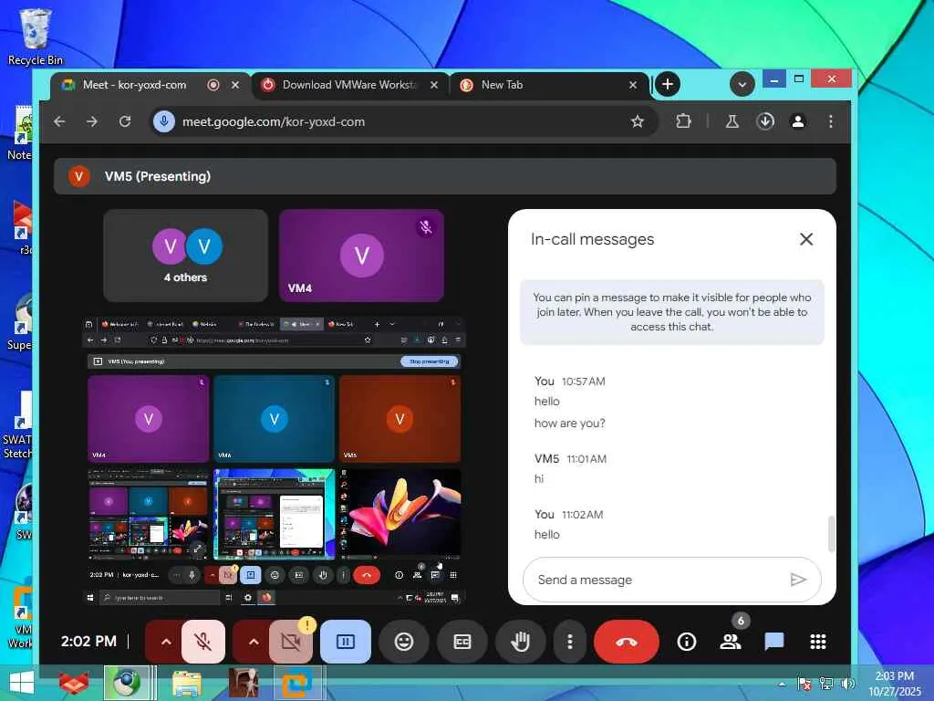The width and height of the screenshot is (934, 701).
Task: Open the Windows Start button
Action: 22,683
